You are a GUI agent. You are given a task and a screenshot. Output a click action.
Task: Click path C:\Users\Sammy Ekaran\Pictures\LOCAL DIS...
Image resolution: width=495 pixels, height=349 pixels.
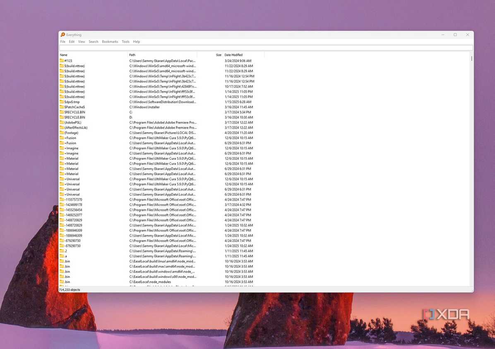point(163,133)
